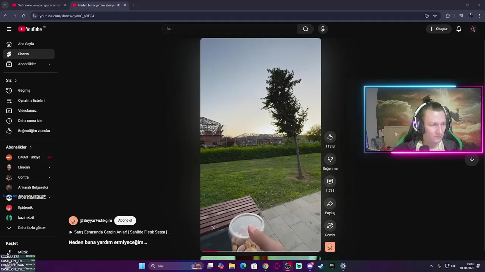Open the short's sound thumbnail
Image resolution: width=485 pixels, height=272 pixels.
(330, 247)
